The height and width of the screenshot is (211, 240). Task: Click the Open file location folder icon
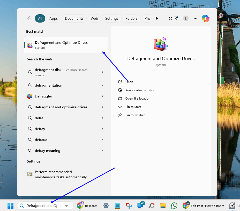point(120,98)
